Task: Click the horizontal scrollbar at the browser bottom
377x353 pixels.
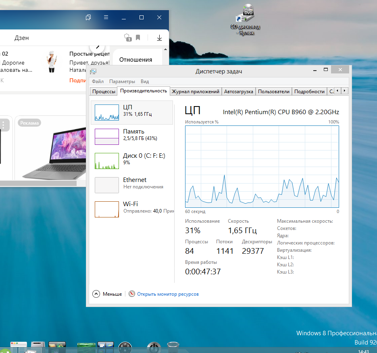Action: (38, 183)
